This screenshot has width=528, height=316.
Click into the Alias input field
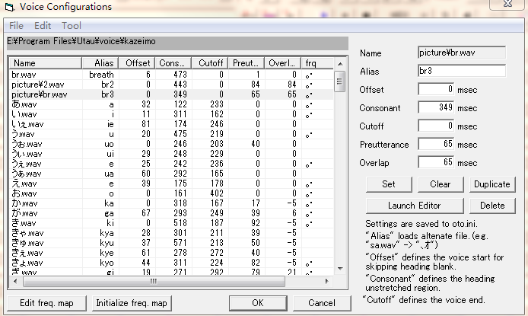point(462,71)
